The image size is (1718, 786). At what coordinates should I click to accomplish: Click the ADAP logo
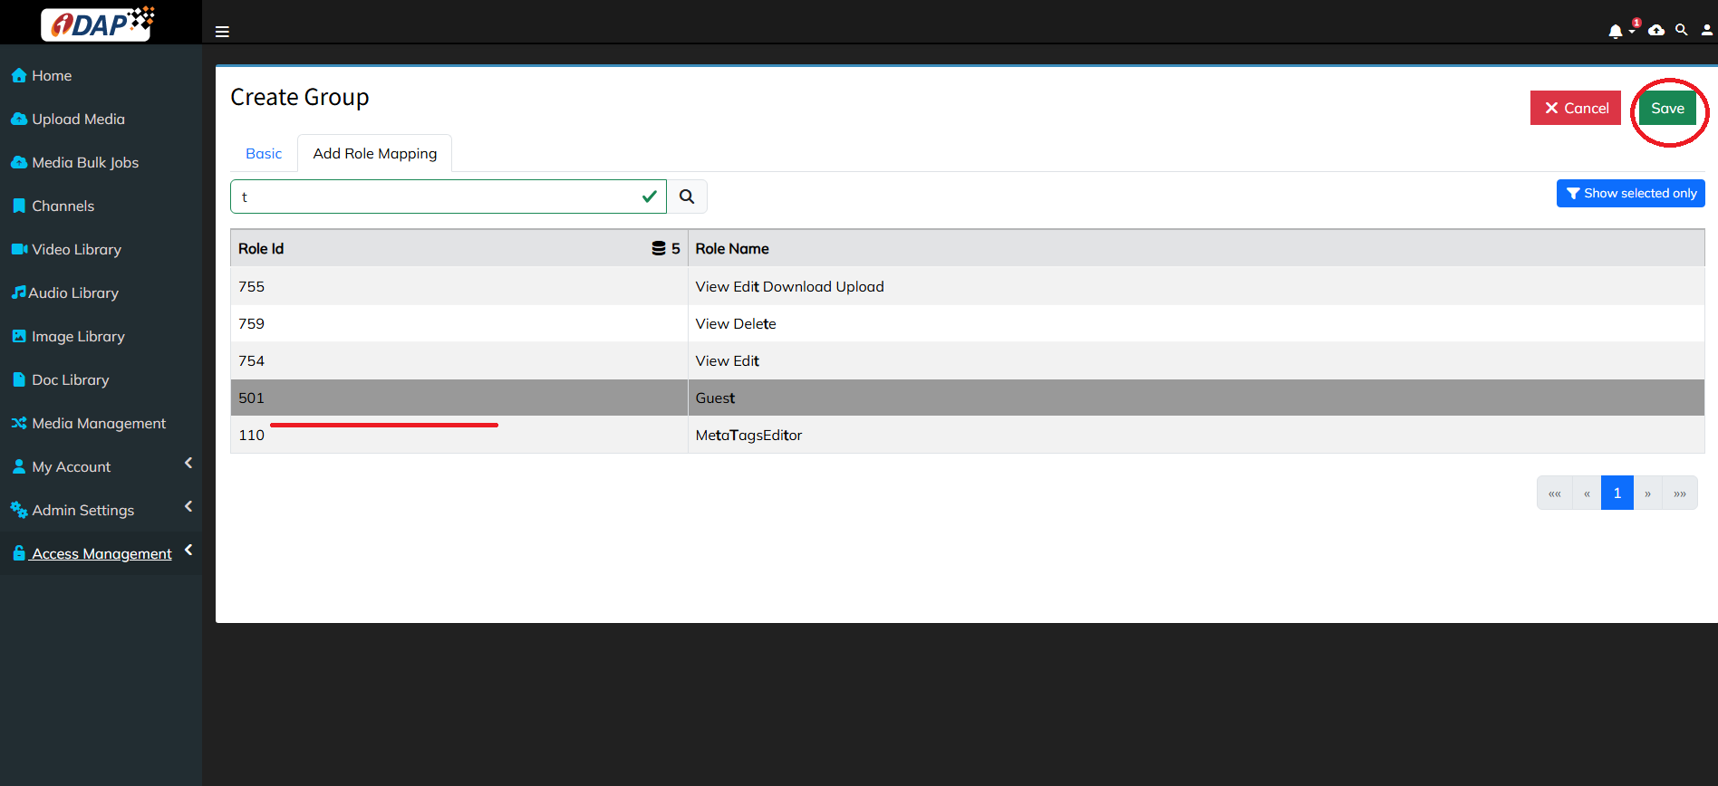click(x=99, y=24)
